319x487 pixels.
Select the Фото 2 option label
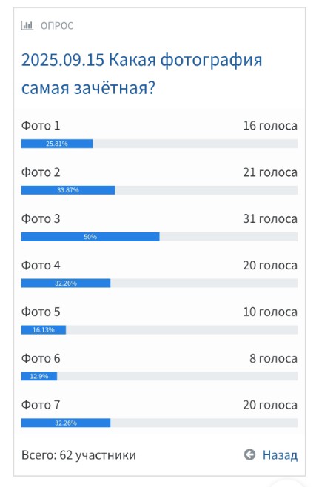pyautogui.click(x=41, y=172)
